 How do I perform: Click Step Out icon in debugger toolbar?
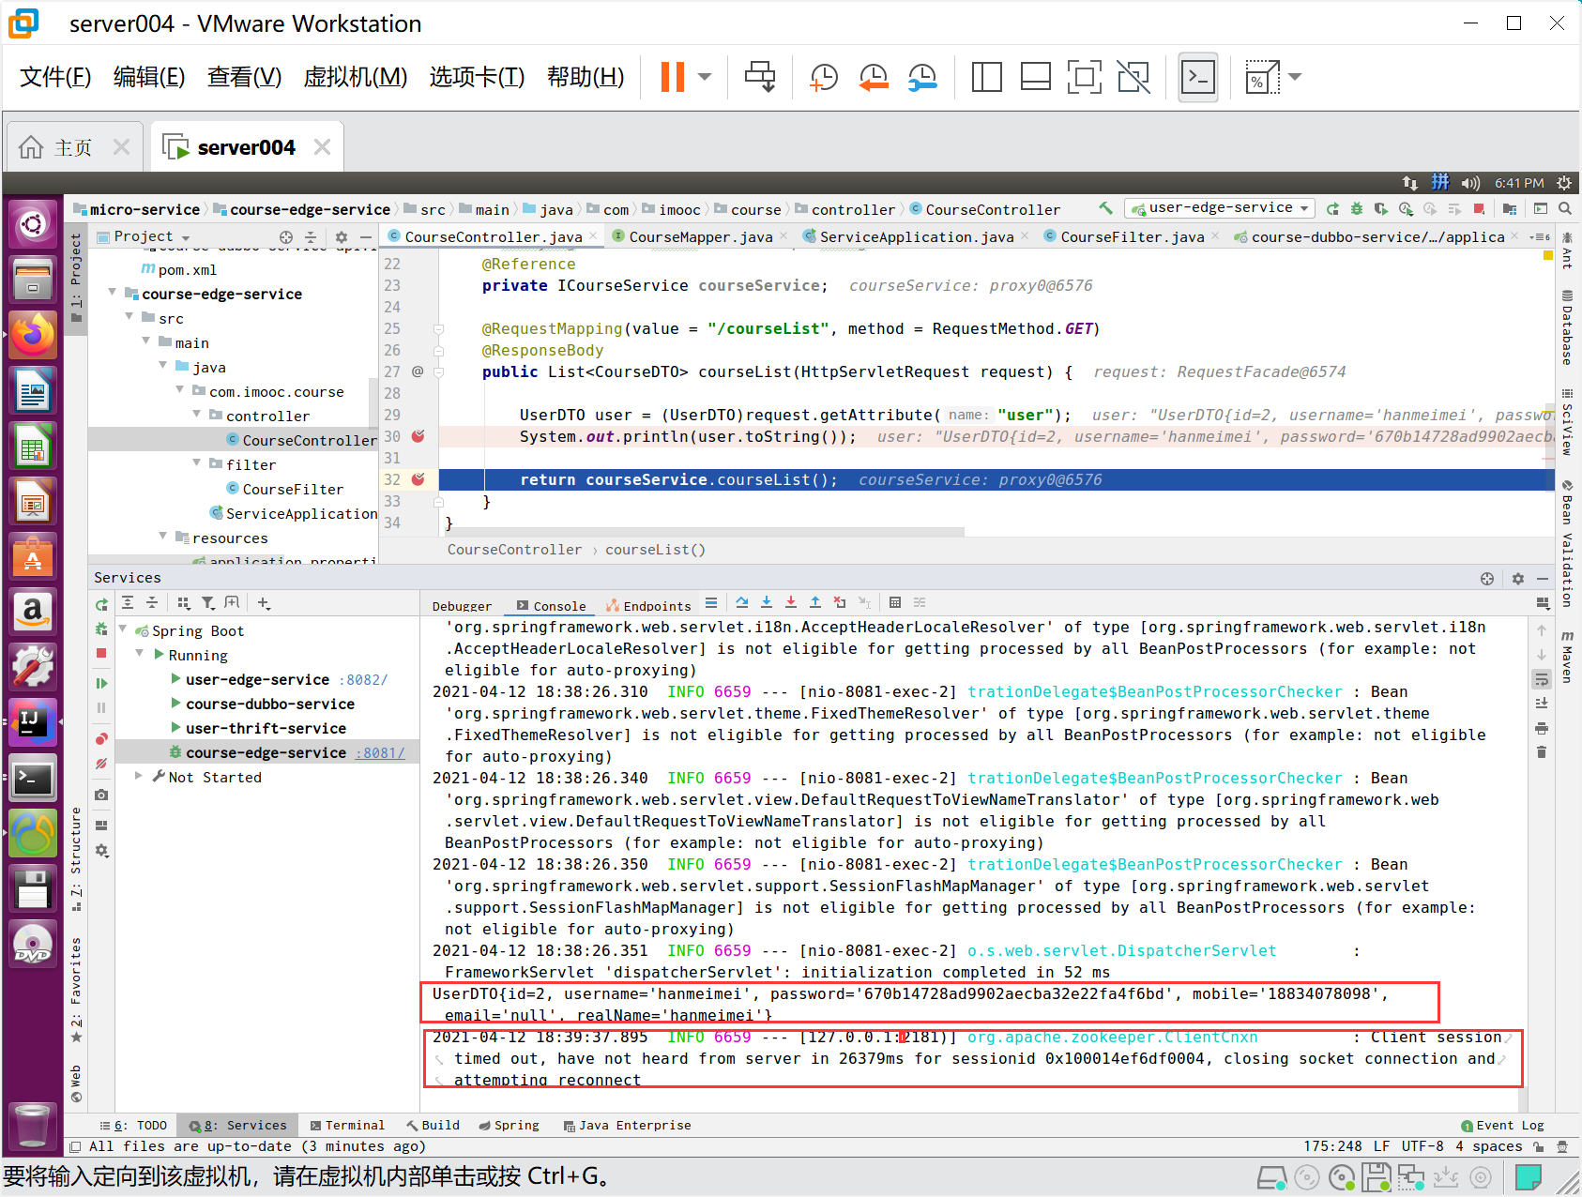pos(815,602)
